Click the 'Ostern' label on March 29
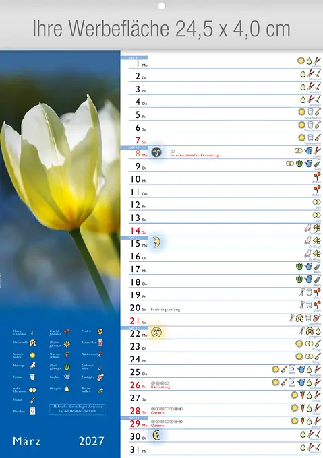 click(158, 425)
